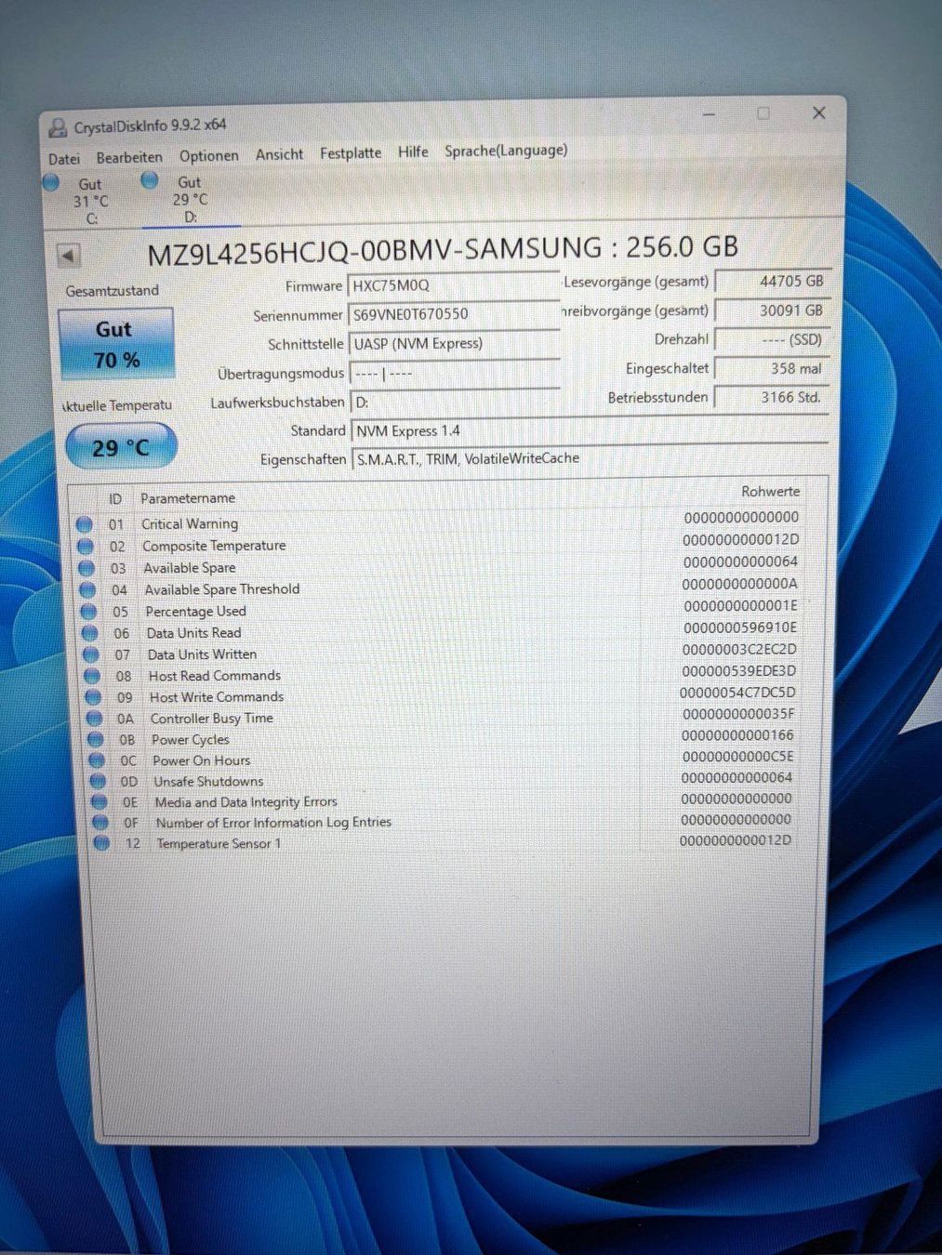Viewport: 942px width, 1255px height.
Task: Open the Optionen menu
Action: [x=209, y=155]
